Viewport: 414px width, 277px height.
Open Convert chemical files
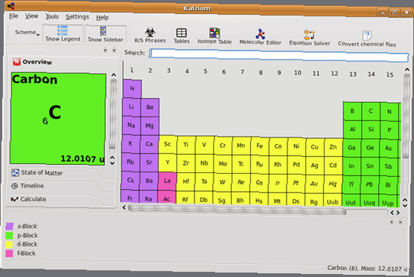(x=367, y=39)
